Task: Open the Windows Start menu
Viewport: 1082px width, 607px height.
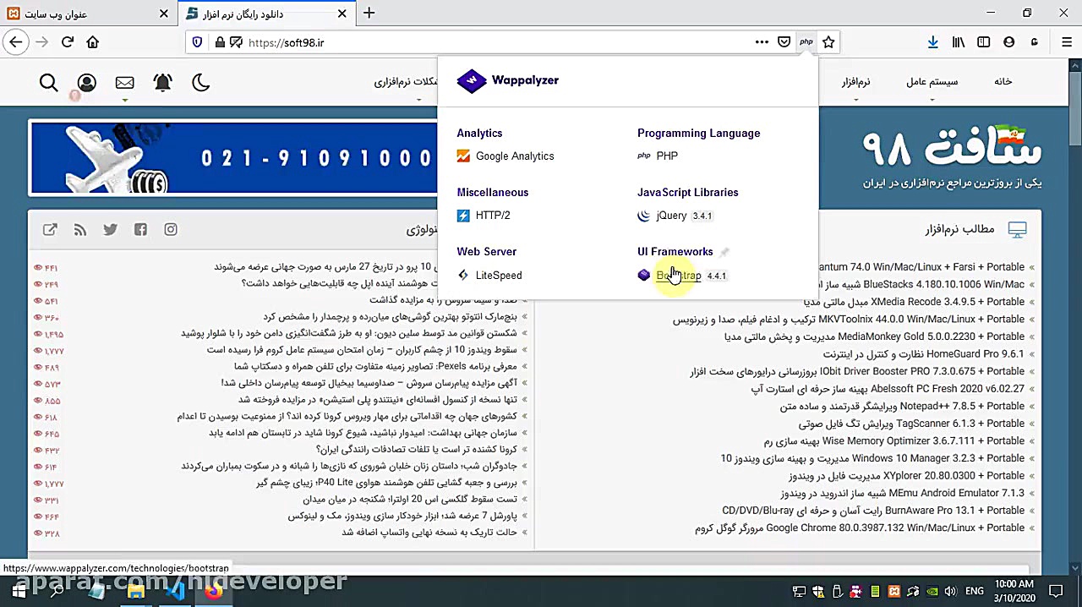Action: coord(18,591)
